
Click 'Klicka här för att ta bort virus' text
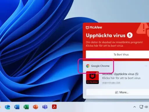[121, 78]
